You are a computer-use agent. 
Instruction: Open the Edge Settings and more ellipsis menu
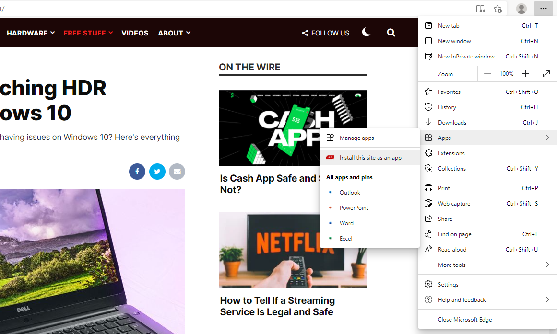[x=543, y=9]
